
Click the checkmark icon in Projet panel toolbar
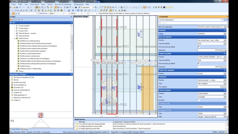[22, 20]
